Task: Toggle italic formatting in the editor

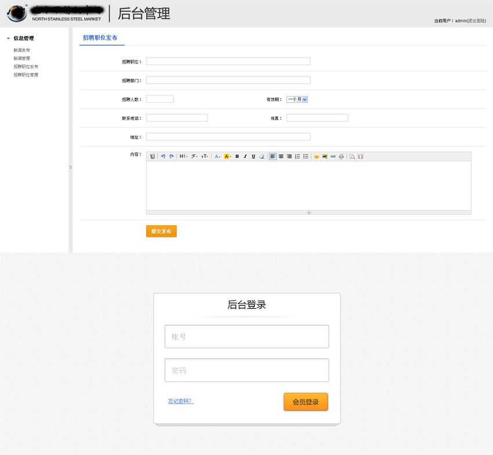Action: click(245, 156)
